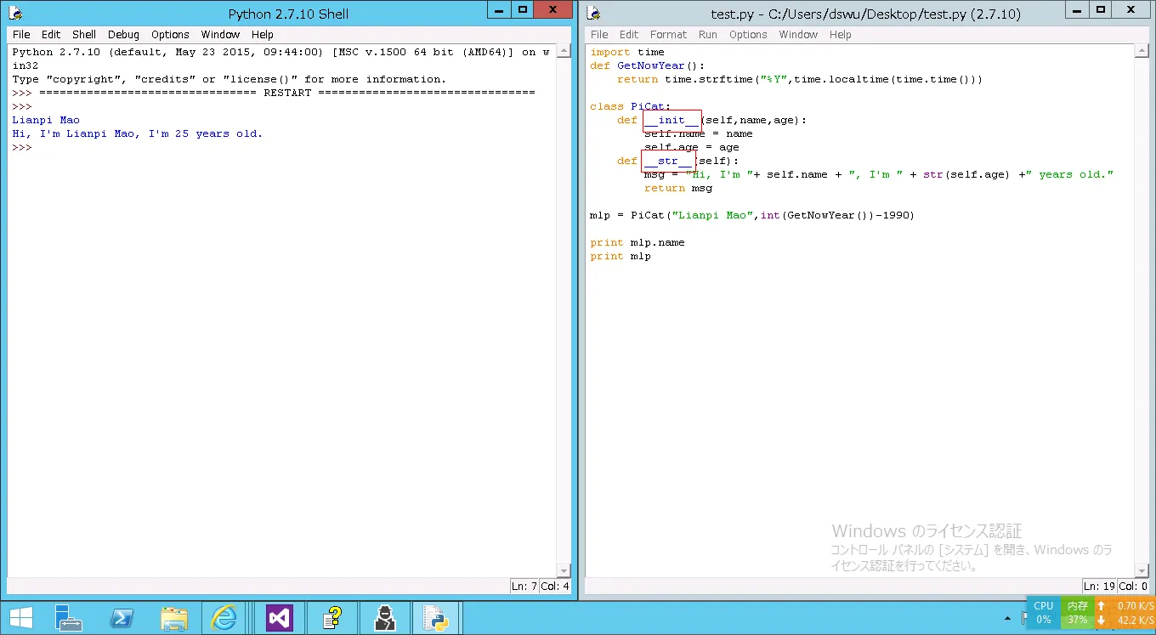Launch Visual Studio from the taskbar
The height and width of the screenshot is (635, 1156).
coord(280,617)
